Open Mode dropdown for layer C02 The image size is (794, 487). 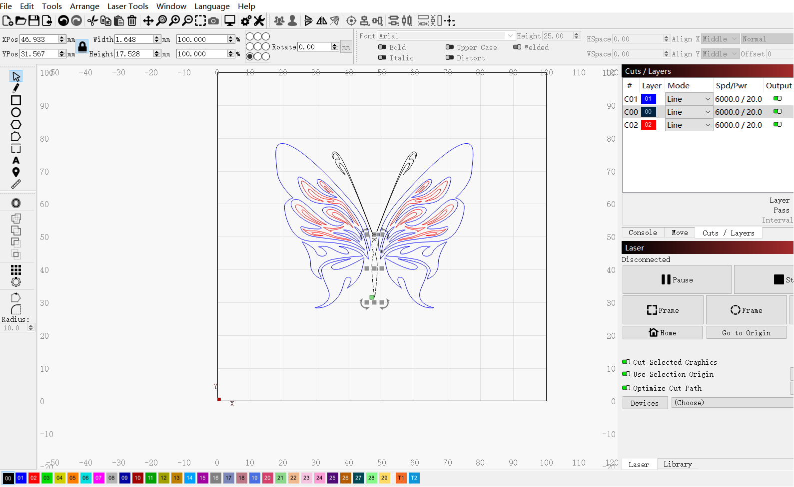(689, 125)
